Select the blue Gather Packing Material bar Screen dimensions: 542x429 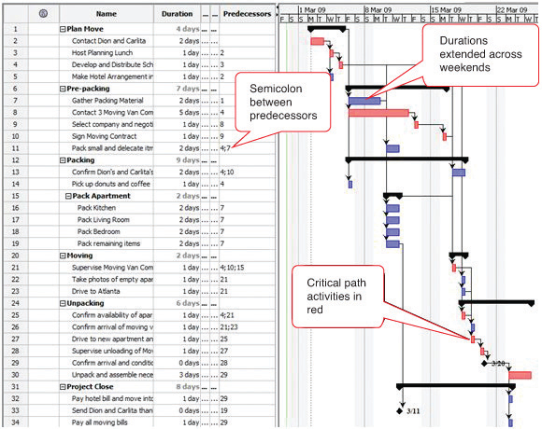[364, 101]
